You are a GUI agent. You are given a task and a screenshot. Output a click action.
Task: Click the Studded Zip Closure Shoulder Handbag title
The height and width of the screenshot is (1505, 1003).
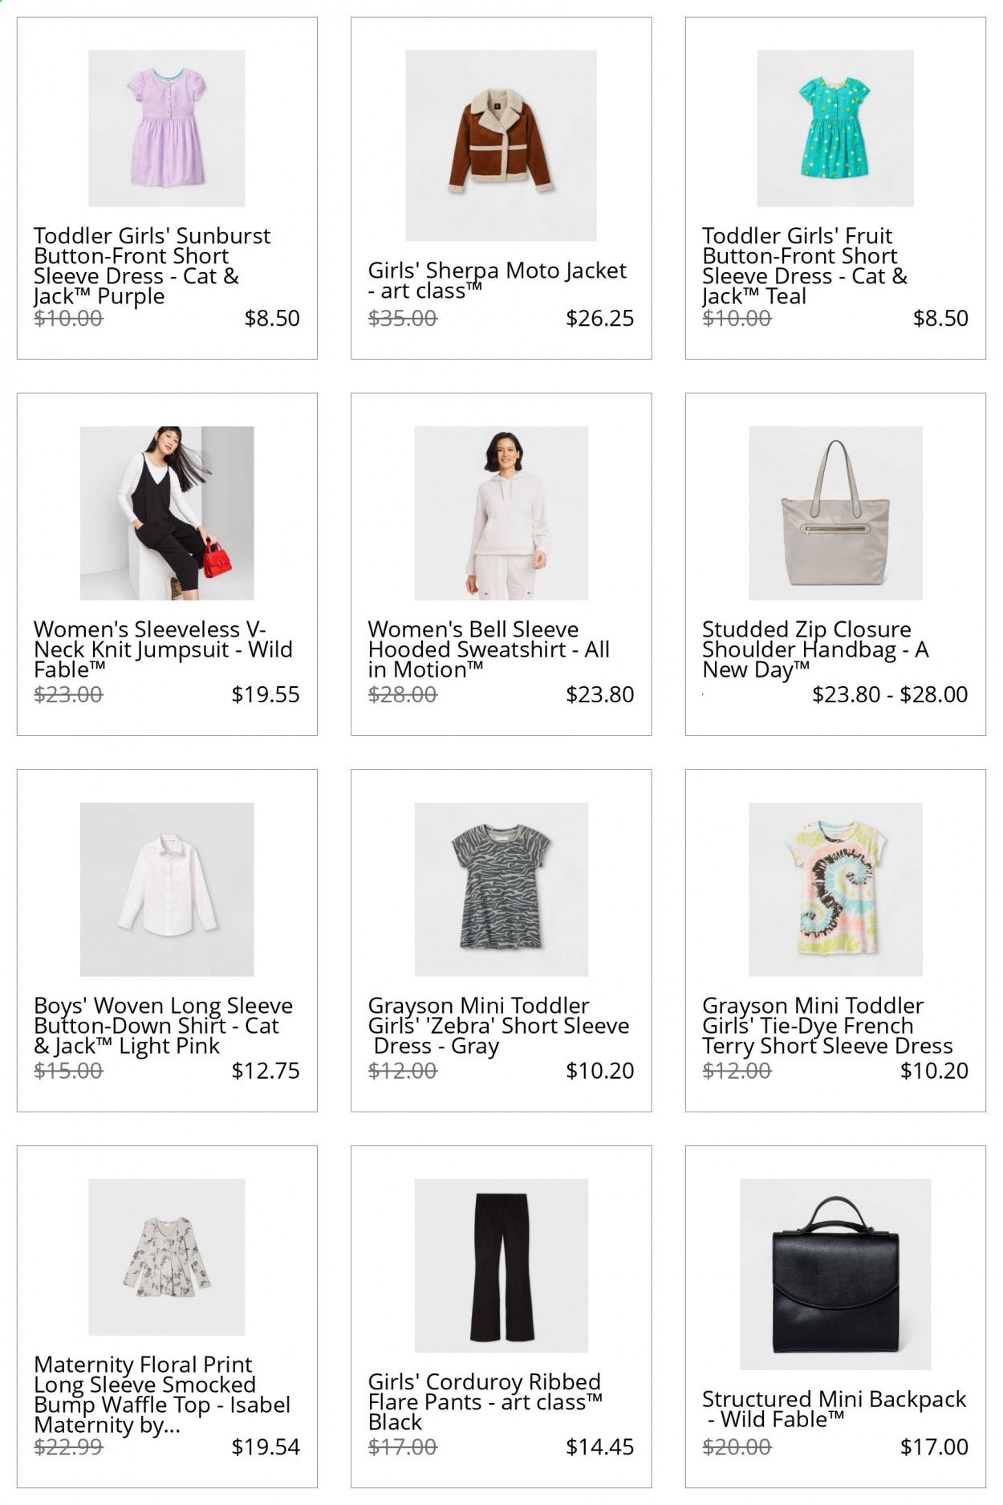tap(815, 649)
